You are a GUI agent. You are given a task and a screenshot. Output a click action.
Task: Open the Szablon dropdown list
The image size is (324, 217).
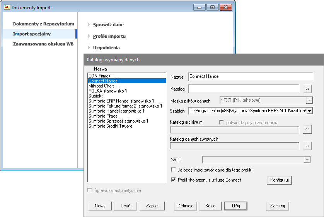click(309, 111)
